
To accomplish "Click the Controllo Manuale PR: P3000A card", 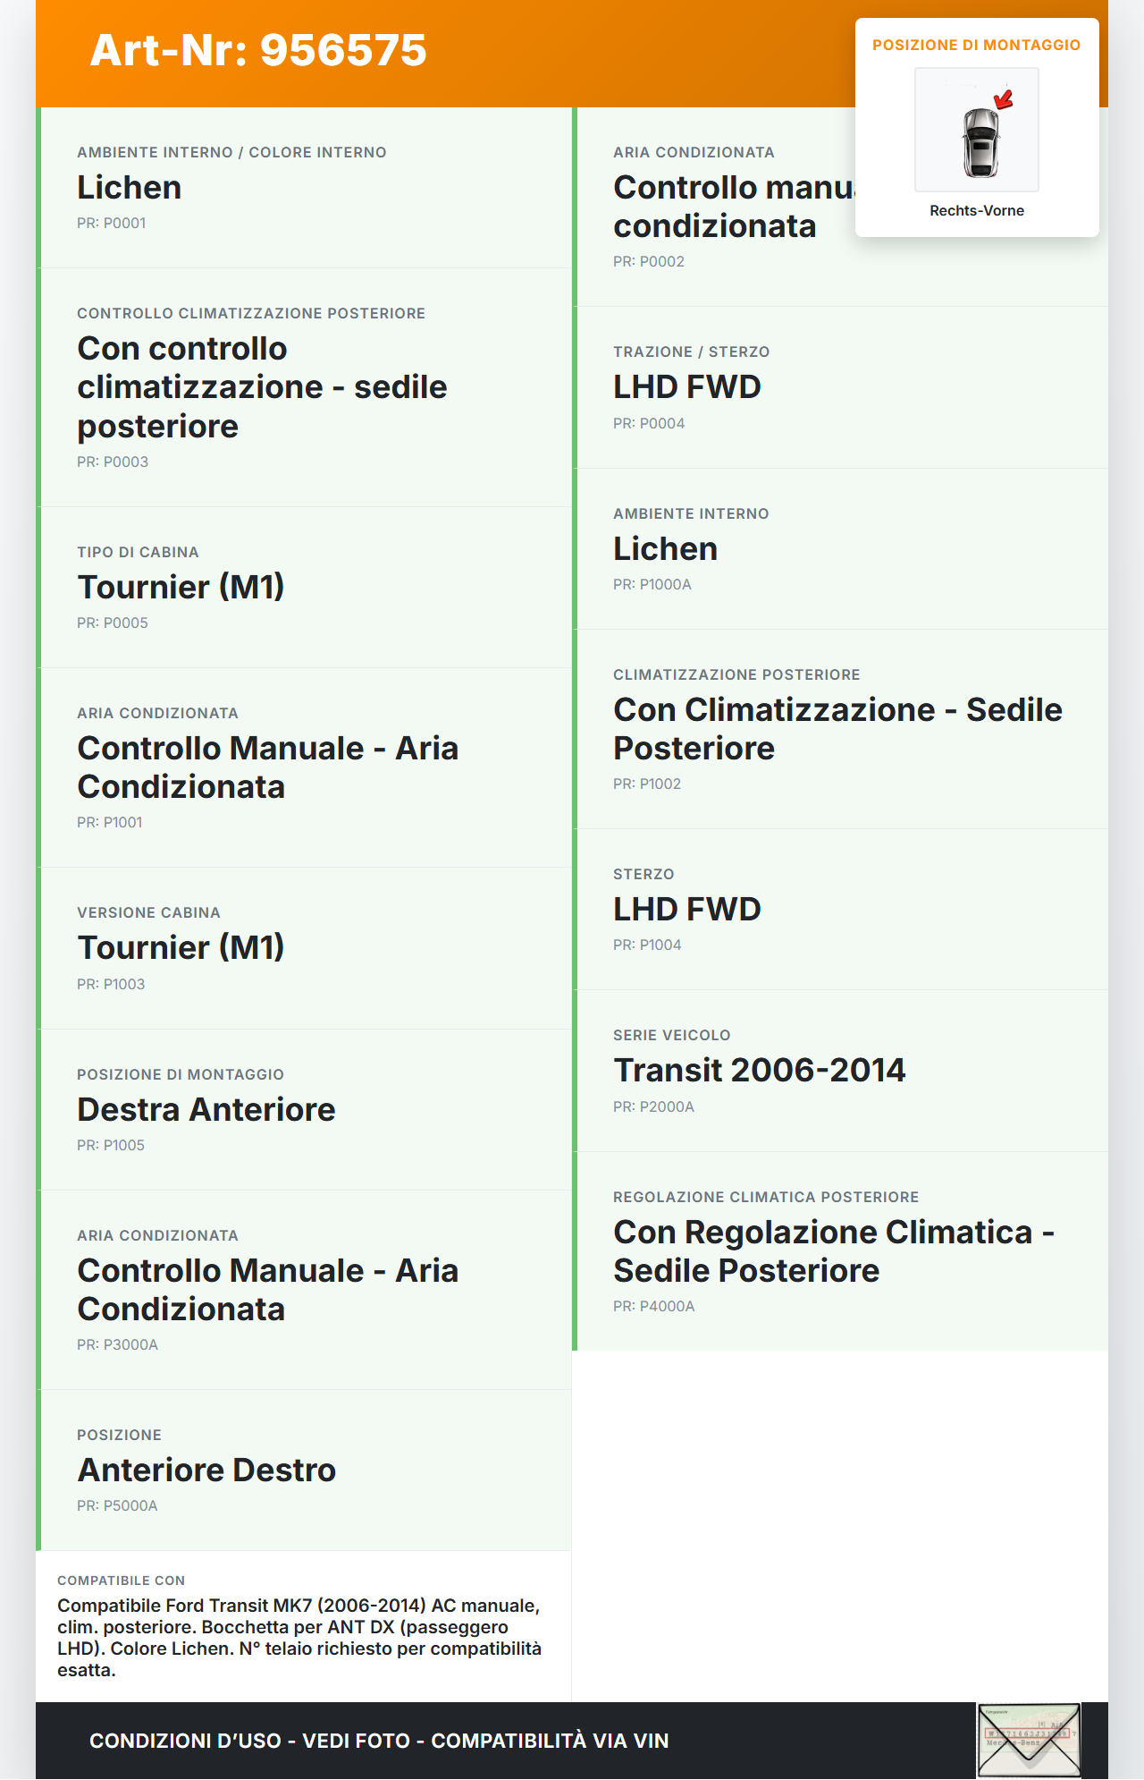I will tap(304, 1289).
